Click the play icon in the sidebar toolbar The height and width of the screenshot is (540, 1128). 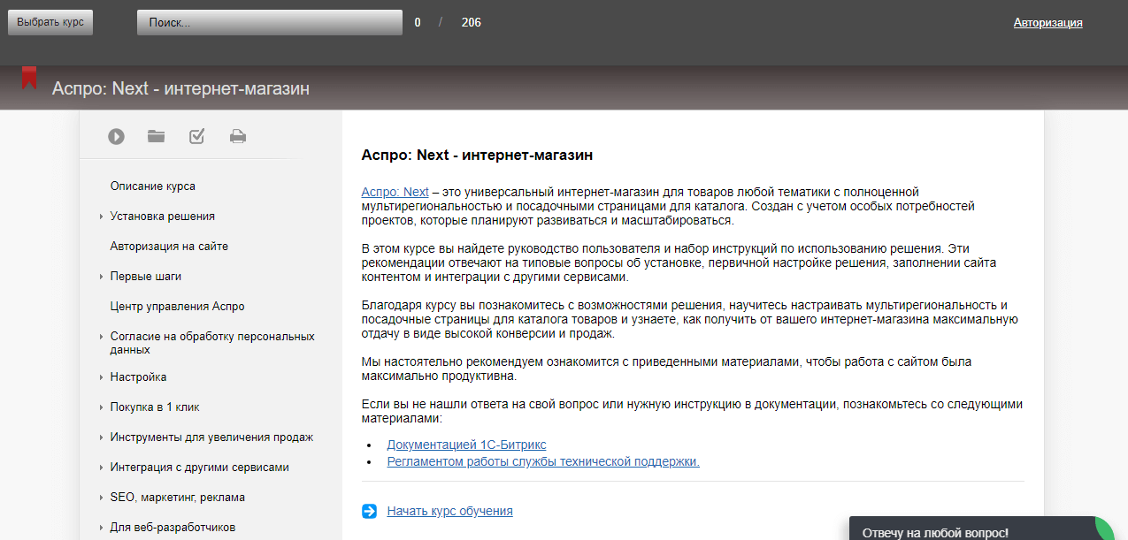(x=116, y=136)
